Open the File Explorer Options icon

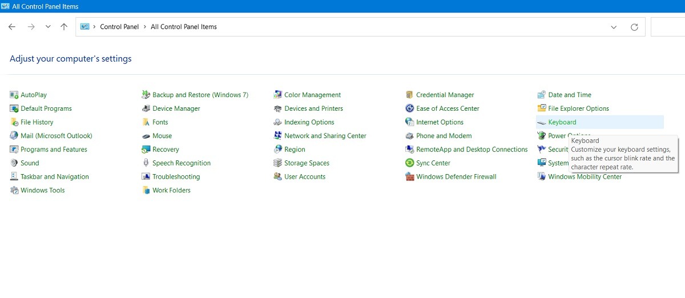(542, 108)
